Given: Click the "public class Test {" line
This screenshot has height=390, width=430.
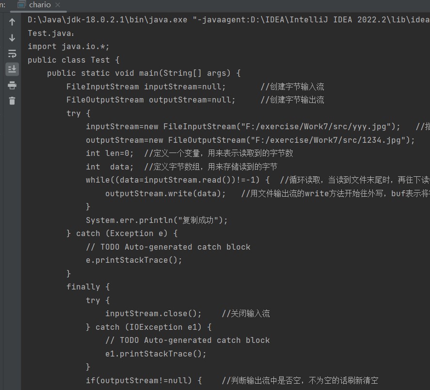Looking at the screenshot, I should (x=73, y=60).
